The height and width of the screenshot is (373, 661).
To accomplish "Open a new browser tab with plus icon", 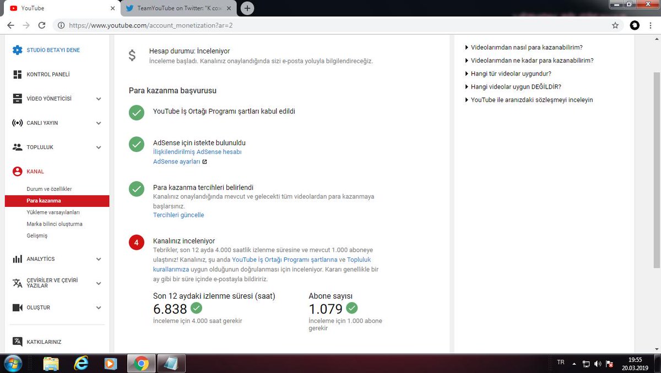I will click(248, 8).
